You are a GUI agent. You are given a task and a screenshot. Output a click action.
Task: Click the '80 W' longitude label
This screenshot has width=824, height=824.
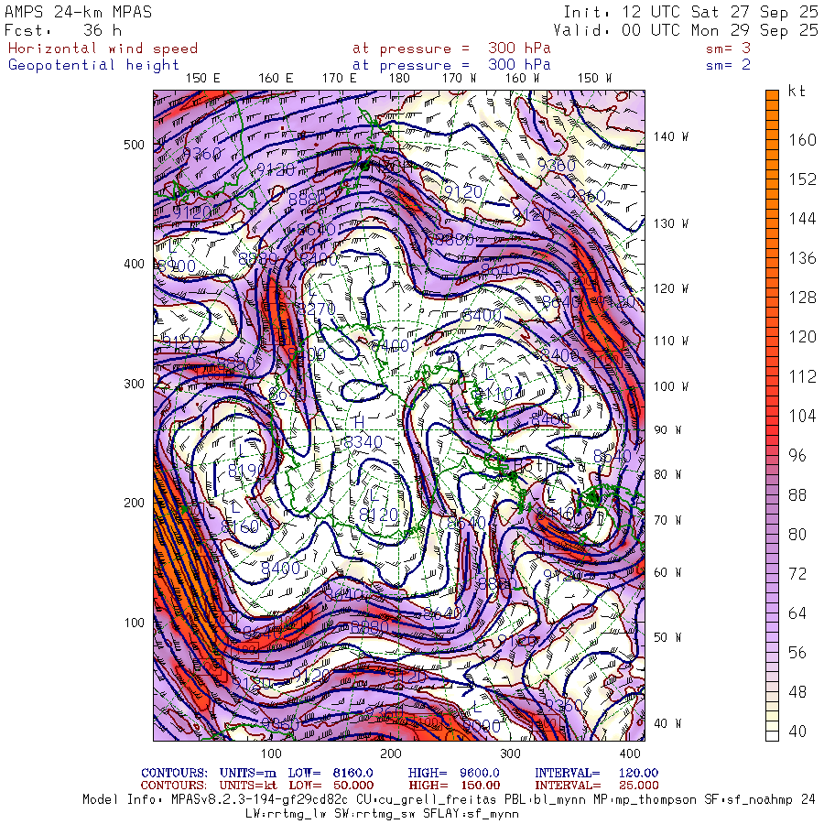(x=667, y=474)
